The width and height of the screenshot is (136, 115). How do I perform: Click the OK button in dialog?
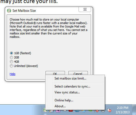(55, 73)
